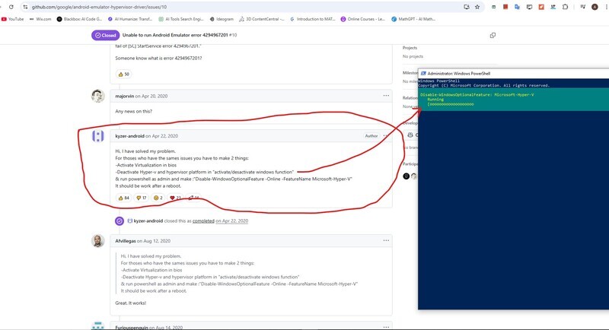Click the purple Closed status badge
This screenshot has height=330, width=609.
105,35
